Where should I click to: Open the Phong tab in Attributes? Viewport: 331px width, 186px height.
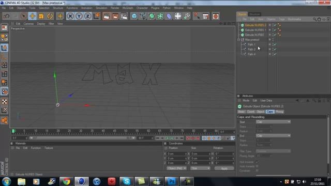(279, 112)
